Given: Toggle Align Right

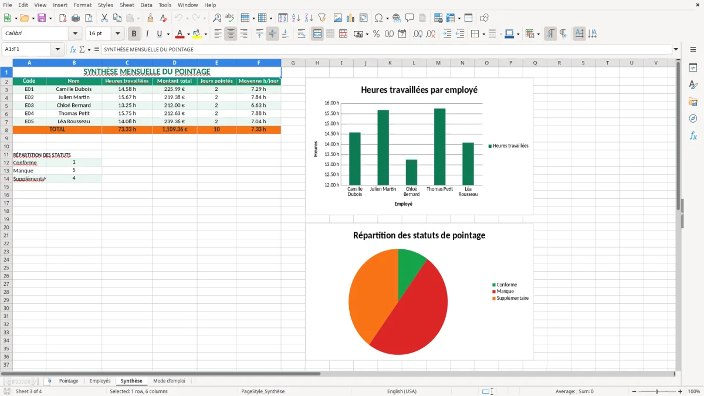Looking at the screenshot, I should [243, 34].
